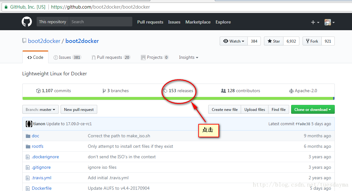Image resolution: width=352 pixels, height=191 pixels.
Task: Open the Issues tab
Action: coord(67,57)
